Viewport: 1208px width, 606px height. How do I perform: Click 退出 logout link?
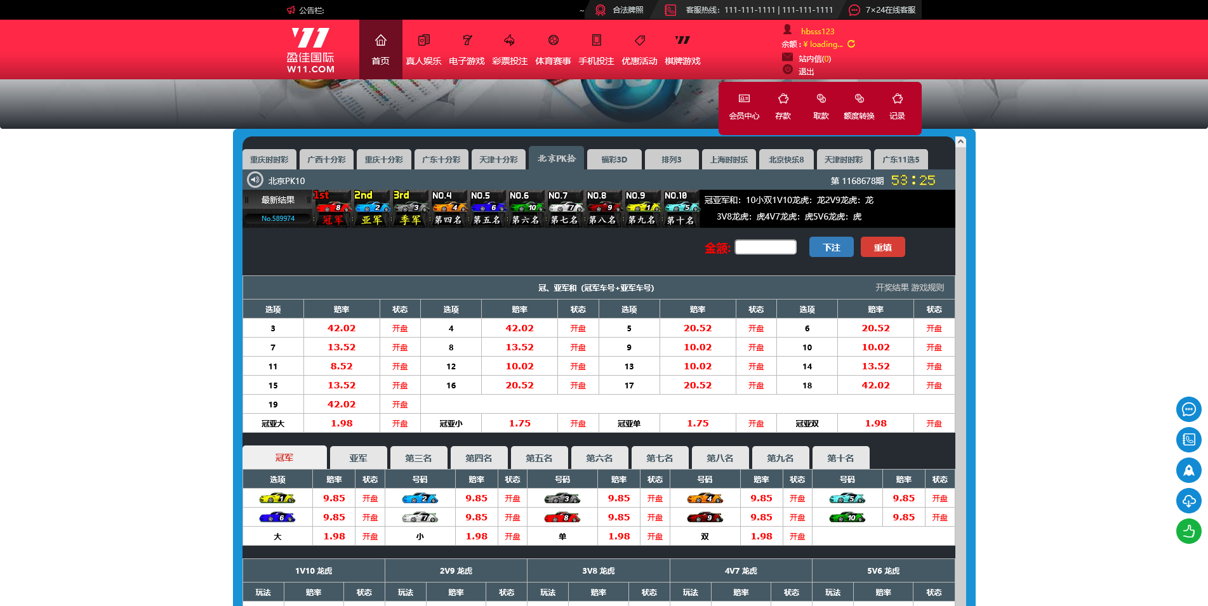click(806, 71)
